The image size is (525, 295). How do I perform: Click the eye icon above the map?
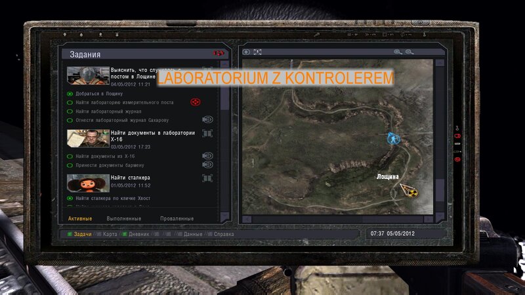pyautogui.click(x=247, y=52)
